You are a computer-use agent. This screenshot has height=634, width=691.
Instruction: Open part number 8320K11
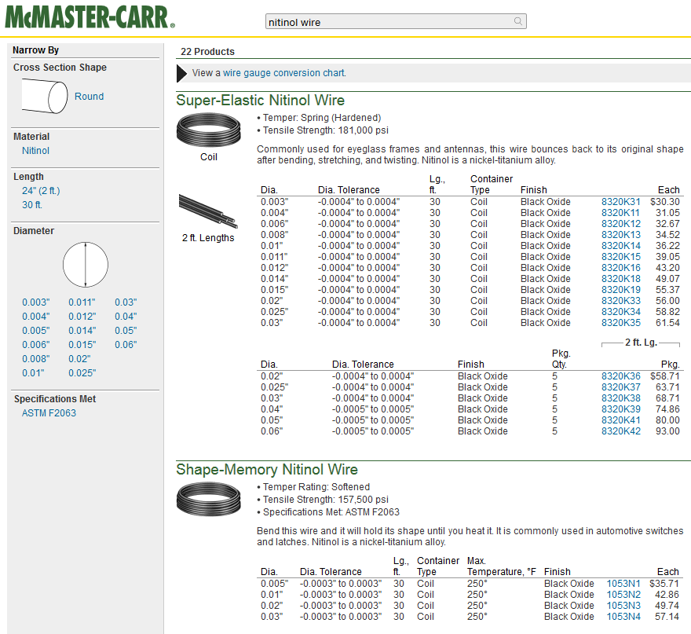(x=620, y=213)
